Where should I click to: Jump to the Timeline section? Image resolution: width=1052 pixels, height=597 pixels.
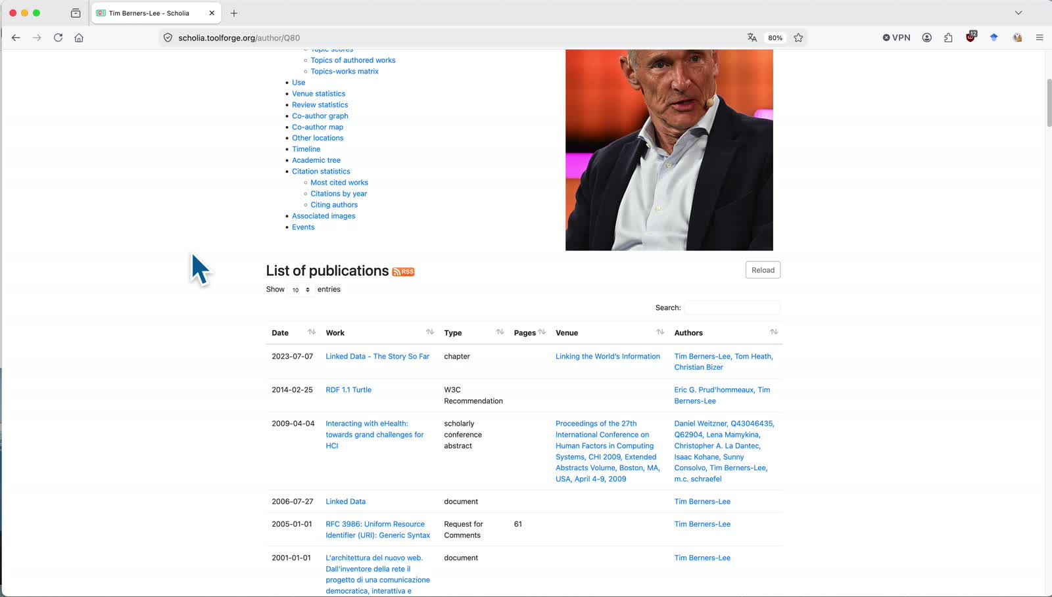pos(306,149)
